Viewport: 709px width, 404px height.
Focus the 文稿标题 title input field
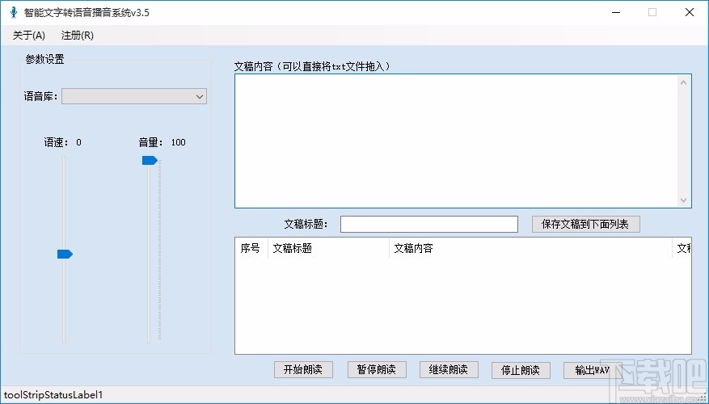pyautogui.click(x=429, y=224)
